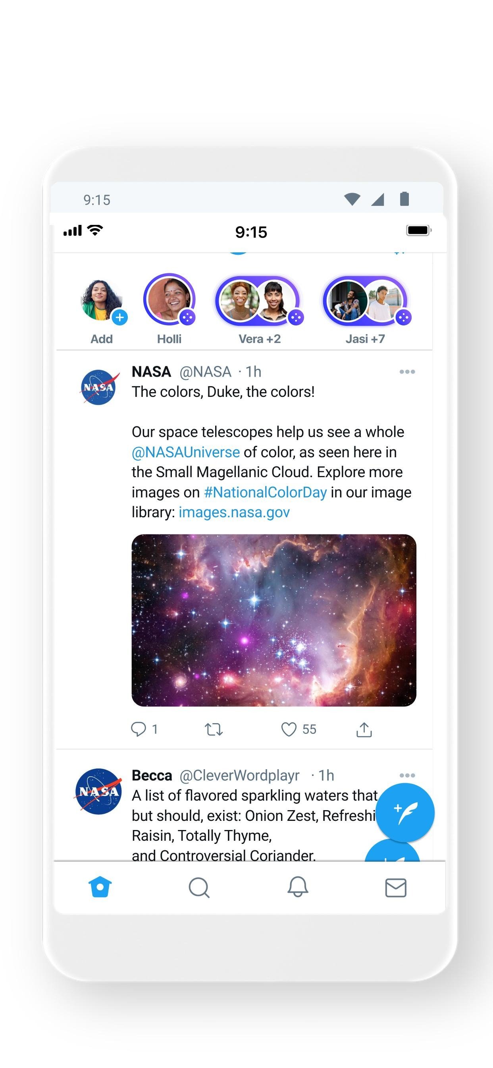The width and height of the screenshot is (493, 1068).
Task: Tap the reply icon on NASA tweet
Action: coord(139,729)
